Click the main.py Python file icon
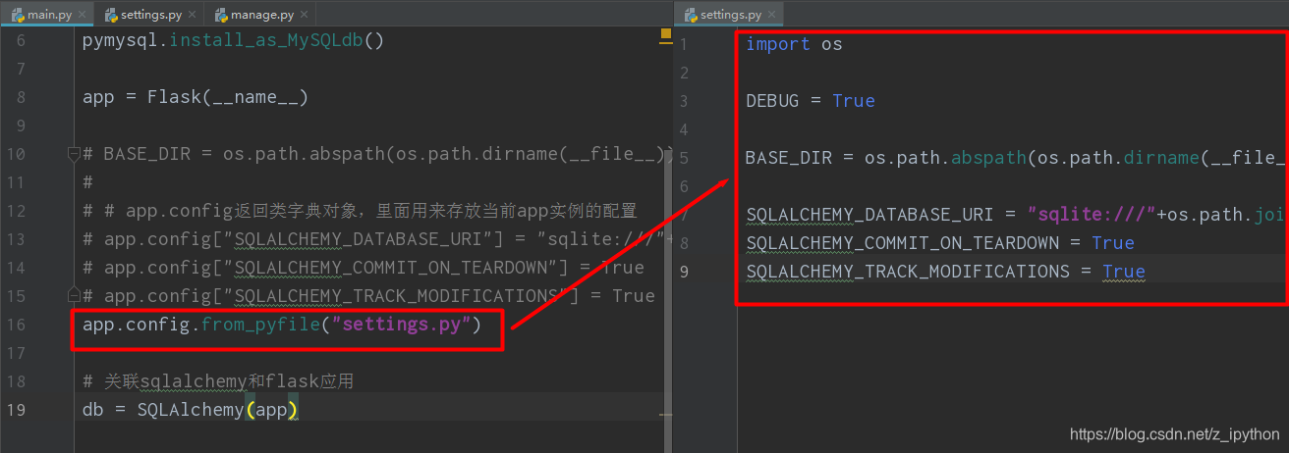1289x453 pixels. [x=18, y=16]
